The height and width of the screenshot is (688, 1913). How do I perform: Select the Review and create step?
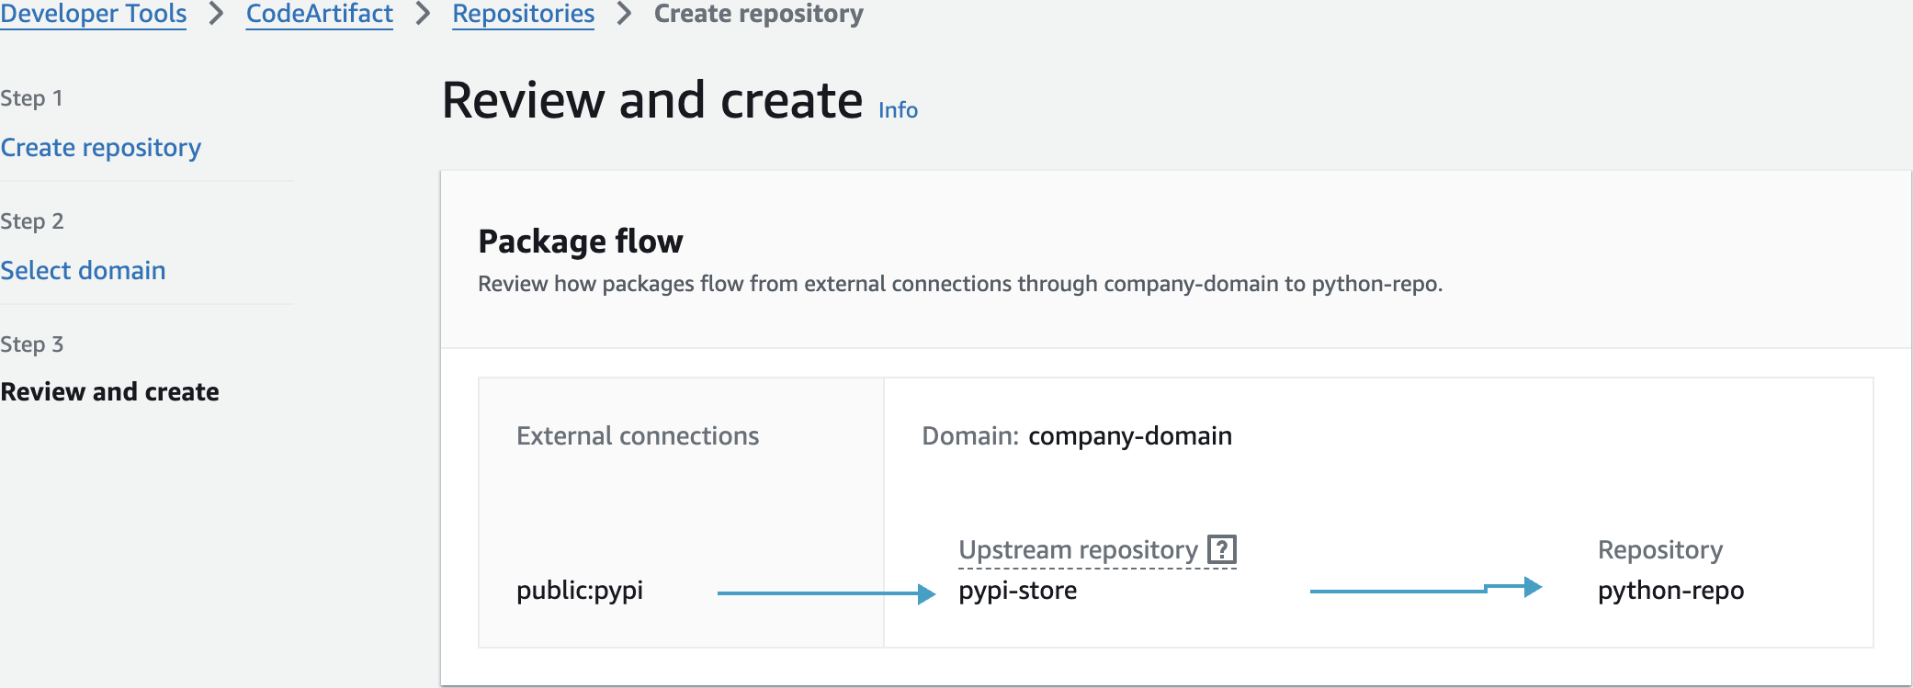[x=109, y=391]
